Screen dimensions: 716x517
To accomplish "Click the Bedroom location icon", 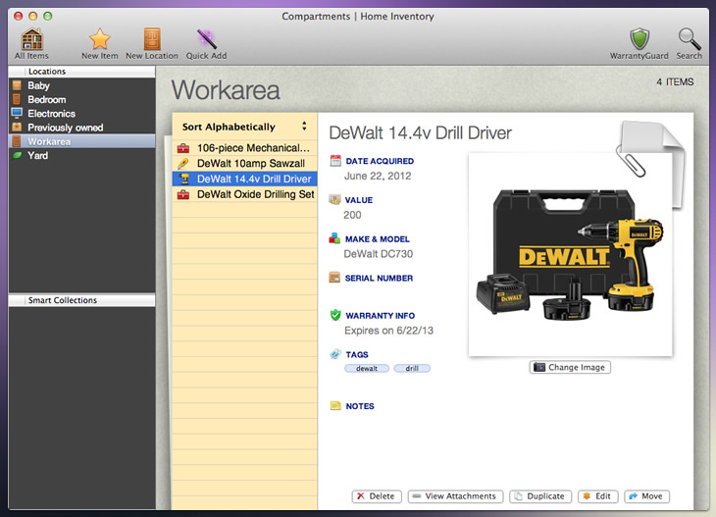I will click(x=17, y=99).
